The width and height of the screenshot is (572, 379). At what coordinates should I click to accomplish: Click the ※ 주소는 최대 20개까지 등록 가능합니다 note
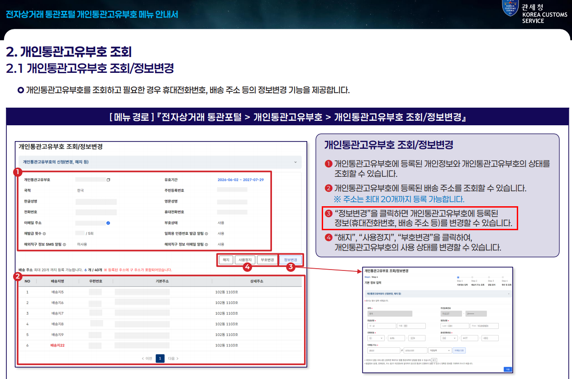click(x=399, y=199)
